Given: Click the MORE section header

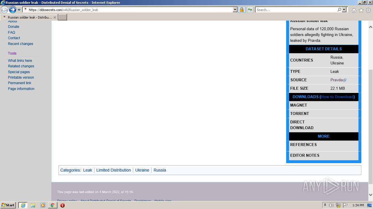Looking at the screenshot, I should pyautogui.click(x=323, y=136).
